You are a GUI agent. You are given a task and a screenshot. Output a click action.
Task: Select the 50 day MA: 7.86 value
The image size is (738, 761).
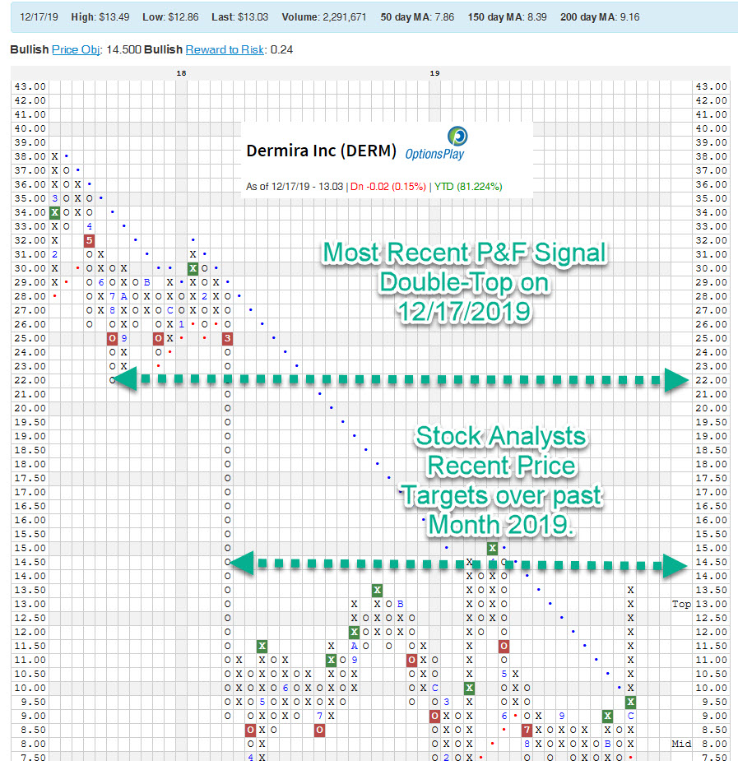point(417,17)
